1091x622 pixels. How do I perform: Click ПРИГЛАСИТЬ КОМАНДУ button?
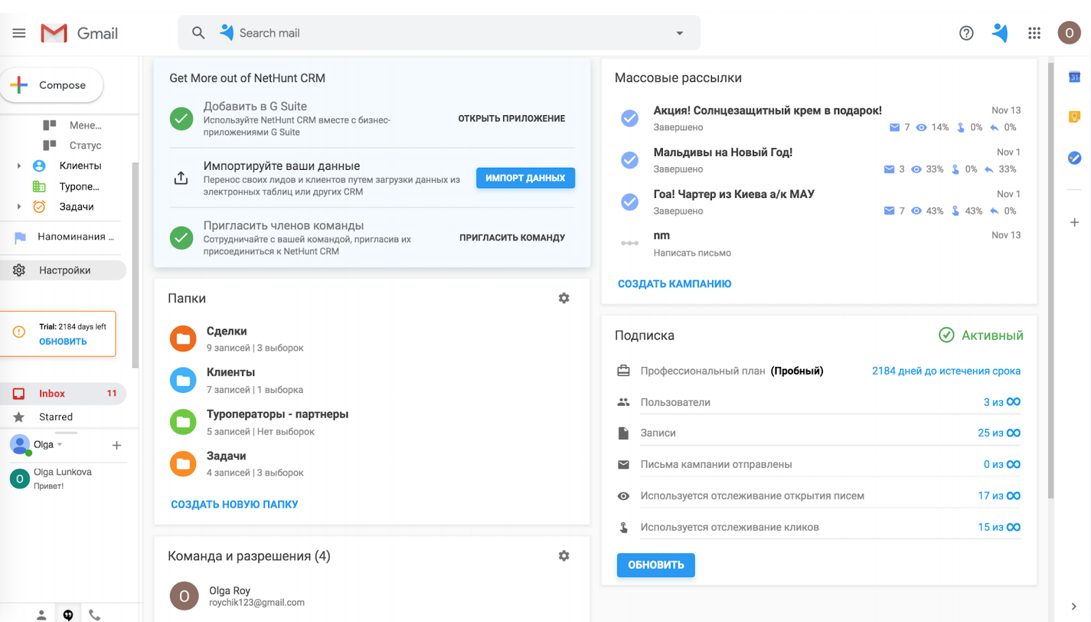click(512, 237)
